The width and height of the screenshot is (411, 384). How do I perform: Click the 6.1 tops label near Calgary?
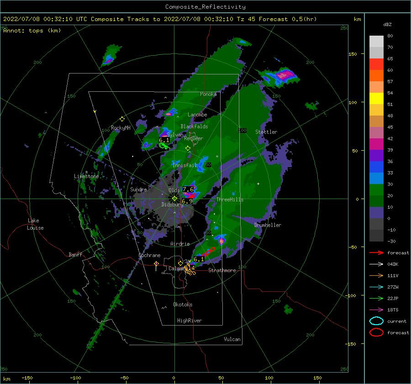click(x=199, y=259)
